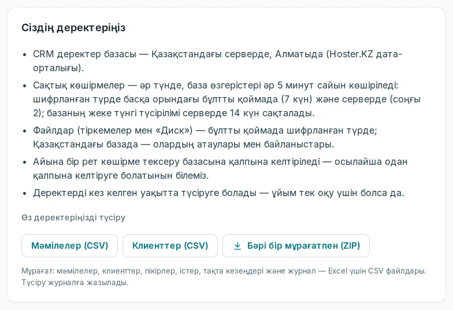Click the Өз деректеріңізді түсіру label
This screenshot has width=453, height=310.
tap(73, 217)
